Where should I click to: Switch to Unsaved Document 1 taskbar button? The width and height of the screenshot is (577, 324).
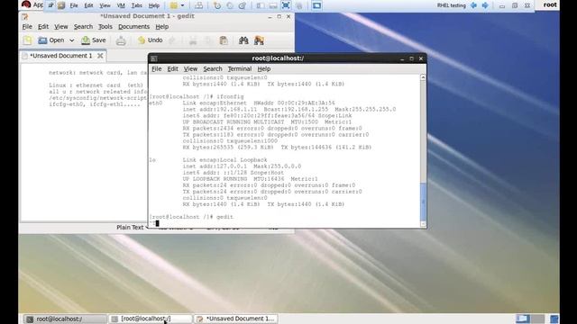click(235, 319)
